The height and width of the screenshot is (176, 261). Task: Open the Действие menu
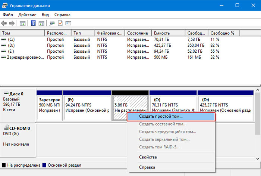point(27,15)
